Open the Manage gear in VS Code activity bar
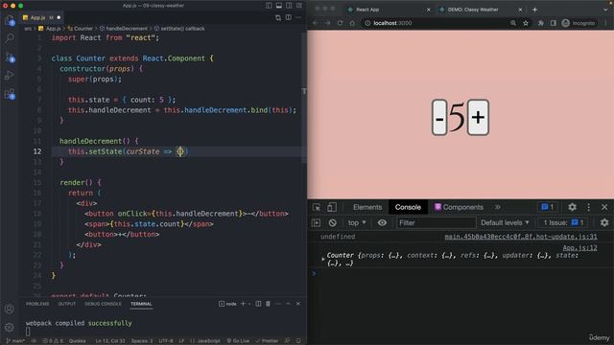Screen dimensions: 614x345 click(x=10, y=327)
